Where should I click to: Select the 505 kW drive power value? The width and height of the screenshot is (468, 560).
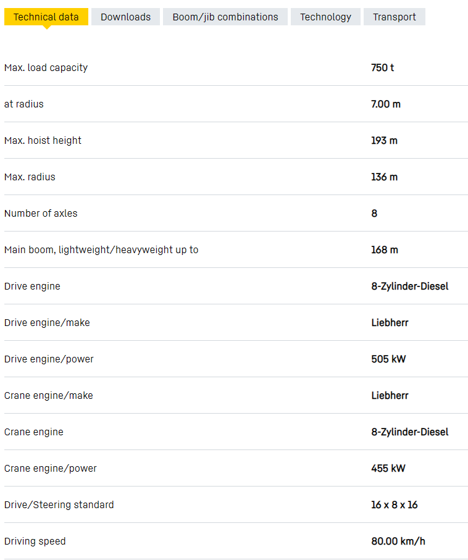coord(388,359)
